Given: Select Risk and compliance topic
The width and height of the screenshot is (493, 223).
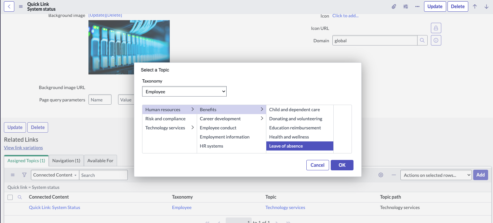Looking at the screenshot, I should 169,119.
